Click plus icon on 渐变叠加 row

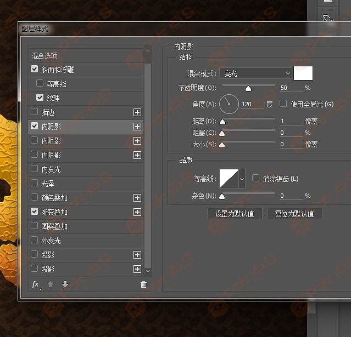pyautogui.click(x=137, y=212)
